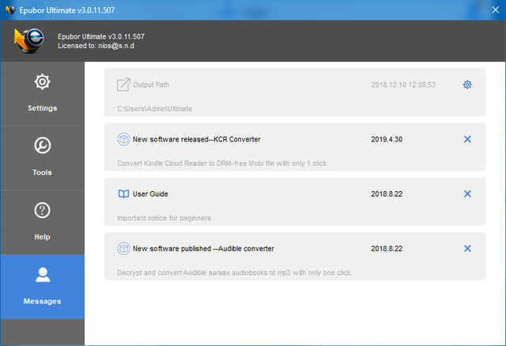The height and width of the screenshot is (346, 506).
Task: Click the User Guide book icon
Action: pos(123,194)
